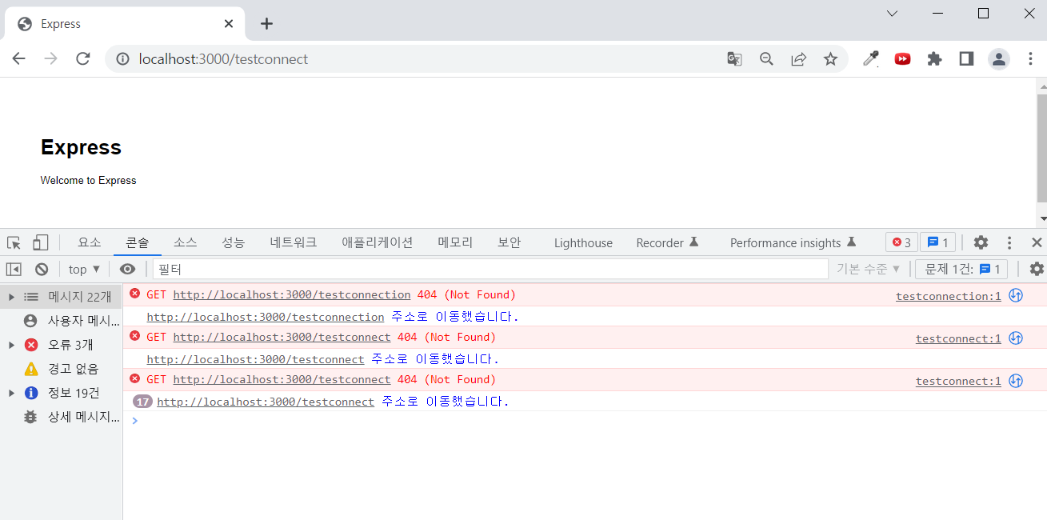Switch to the 요소 tab
This screenshot has height=520, width=1047.
click(90, 242)
